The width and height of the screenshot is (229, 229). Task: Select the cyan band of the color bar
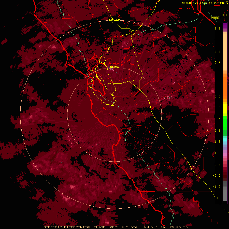pos(225,140)
